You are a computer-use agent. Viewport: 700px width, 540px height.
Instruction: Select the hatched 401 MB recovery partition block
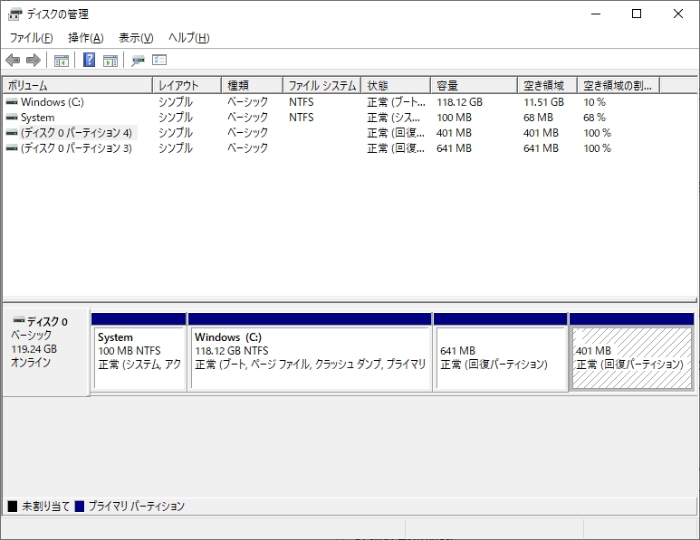[632, 352]
